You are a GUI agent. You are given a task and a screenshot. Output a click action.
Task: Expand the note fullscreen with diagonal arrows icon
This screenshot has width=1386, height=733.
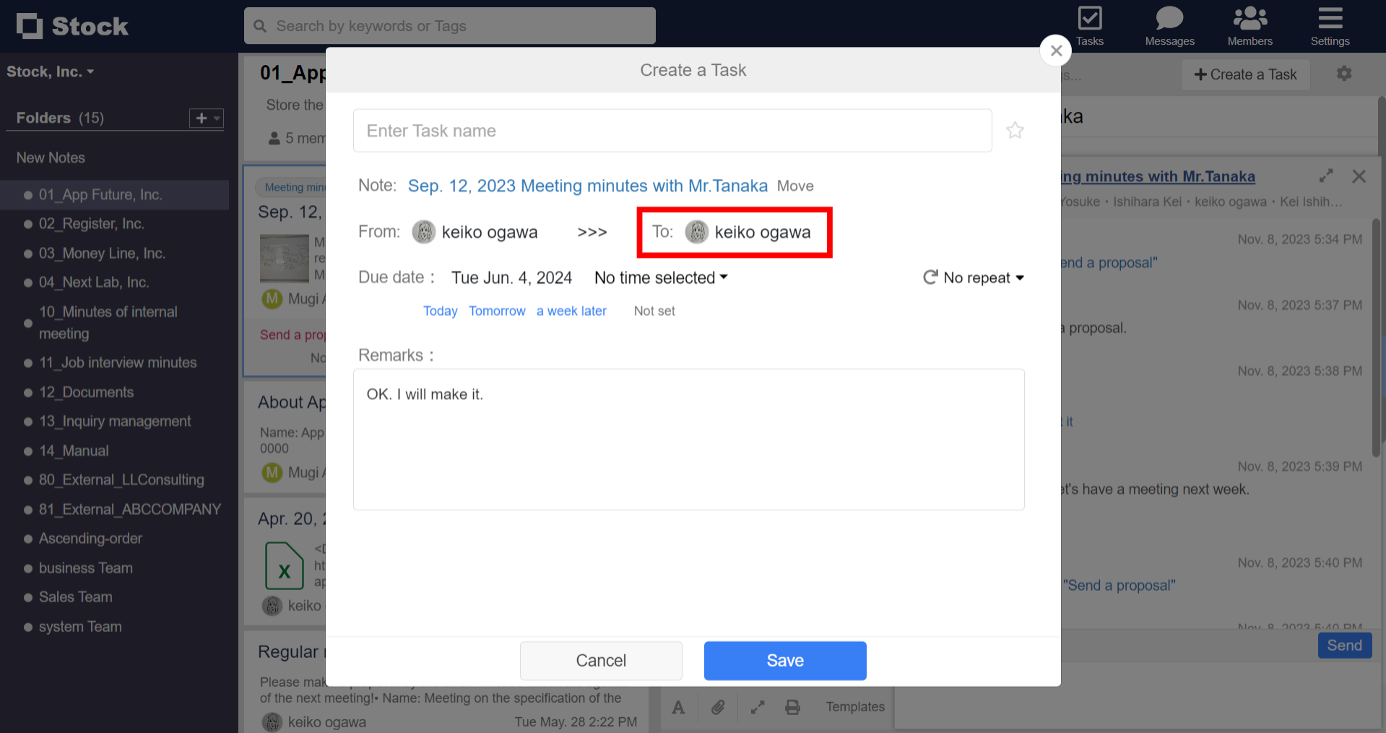[756, 707]
